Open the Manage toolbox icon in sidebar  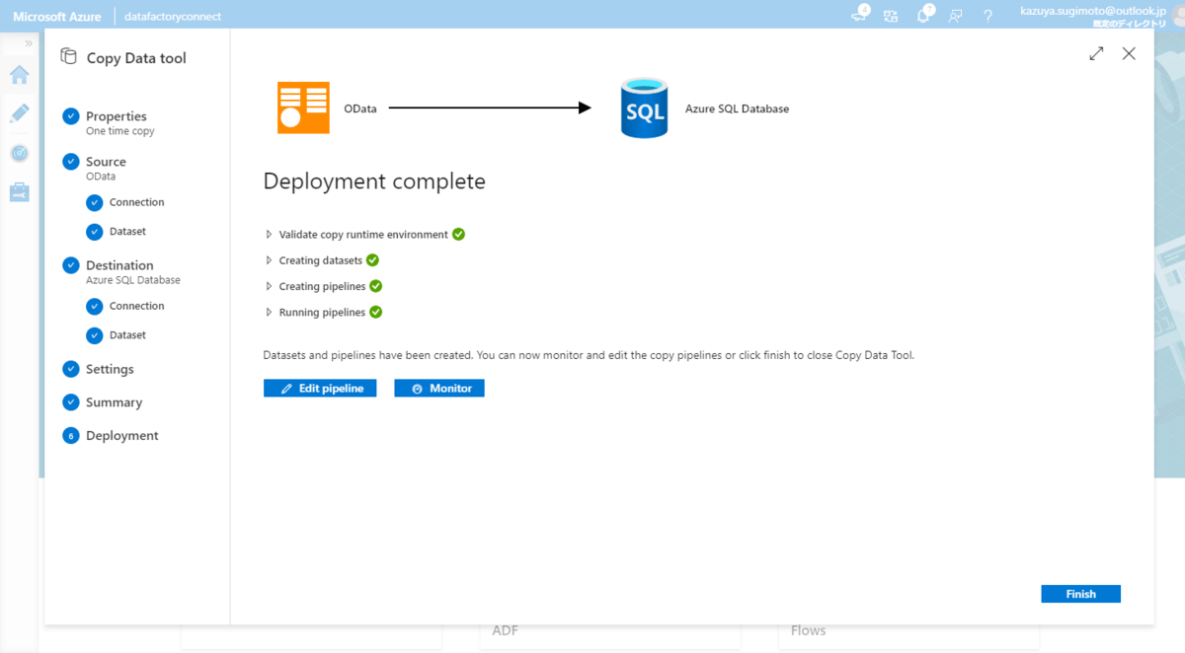point(19,191)
